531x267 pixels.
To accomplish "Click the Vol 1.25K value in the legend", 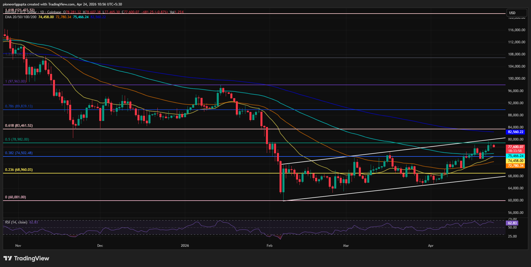I will click(177, 12).
